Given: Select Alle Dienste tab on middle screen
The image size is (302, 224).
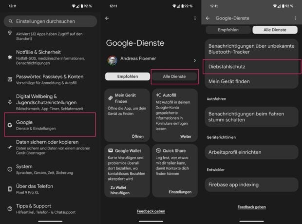Looking at the screenshot, I should (174, 76).
